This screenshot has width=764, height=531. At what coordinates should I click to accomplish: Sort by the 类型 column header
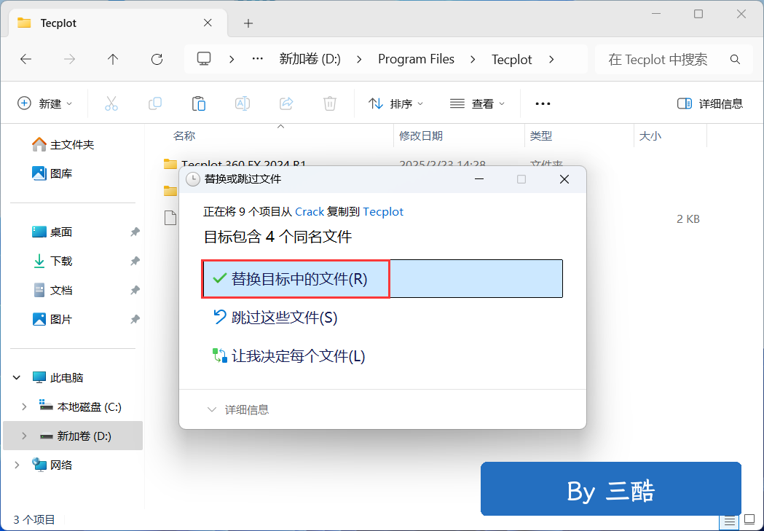click(541, 136)
